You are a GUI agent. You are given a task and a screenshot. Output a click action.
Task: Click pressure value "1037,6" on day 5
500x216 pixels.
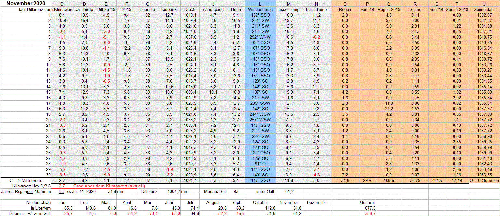pos(190,37)
